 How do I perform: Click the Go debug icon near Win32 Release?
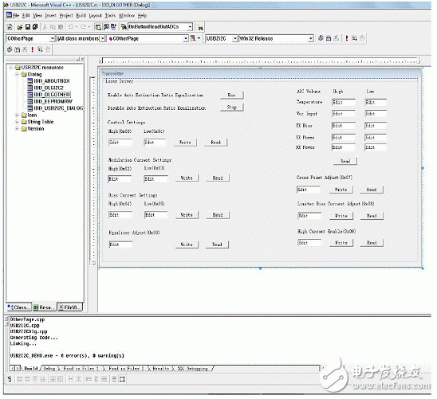pyautogui.click(x=354, y=38)
